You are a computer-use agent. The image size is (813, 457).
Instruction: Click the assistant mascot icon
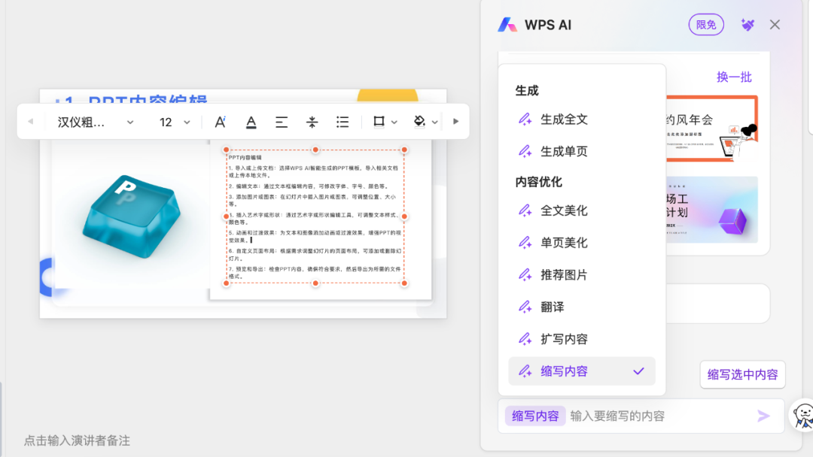click(802, 416)
